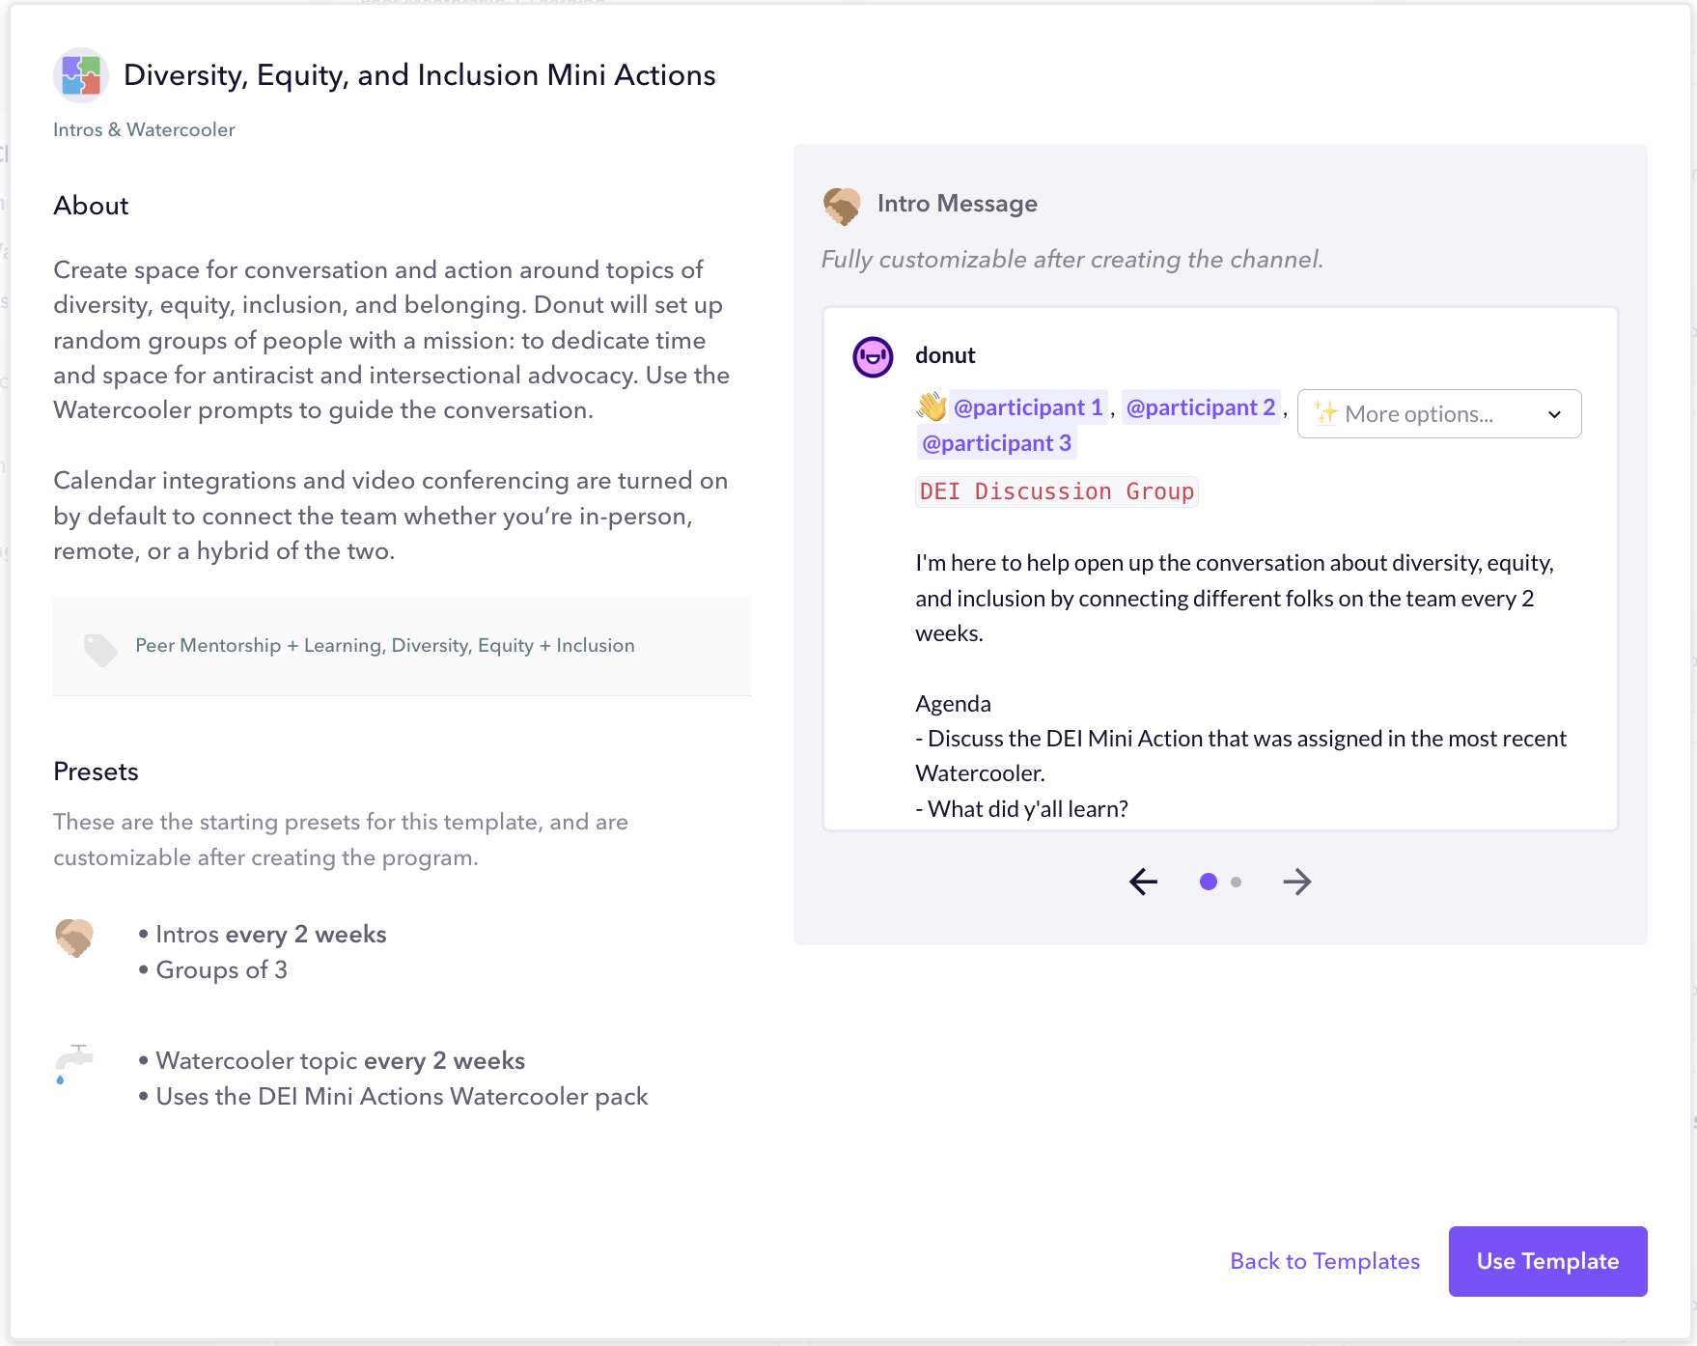Click the Intros & Watercooler category label

tap(144, 129)
